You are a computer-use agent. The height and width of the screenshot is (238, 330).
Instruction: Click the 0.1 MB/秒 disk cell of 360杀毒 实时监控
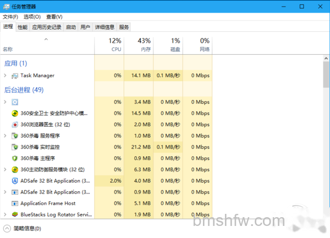tap(168, 147)
